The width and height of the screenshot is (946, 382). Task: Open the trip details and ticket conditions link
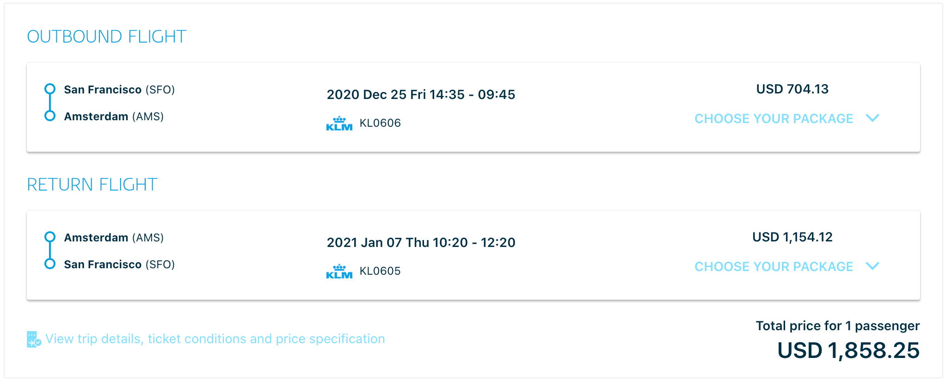[x=215, y=339]
